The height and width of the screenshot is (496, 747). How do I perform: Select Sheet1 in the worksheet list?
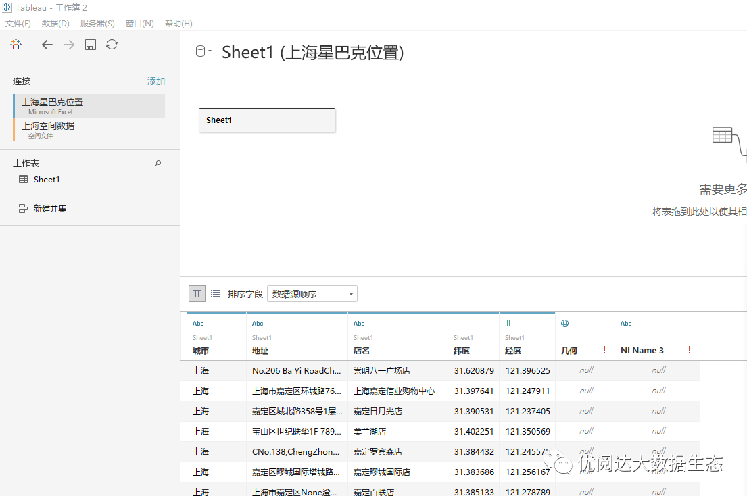47,180
